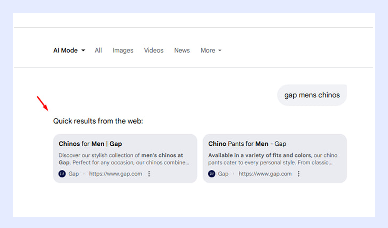
Task: Select the AI Mode tab
Action: click(x=65, y=51)
